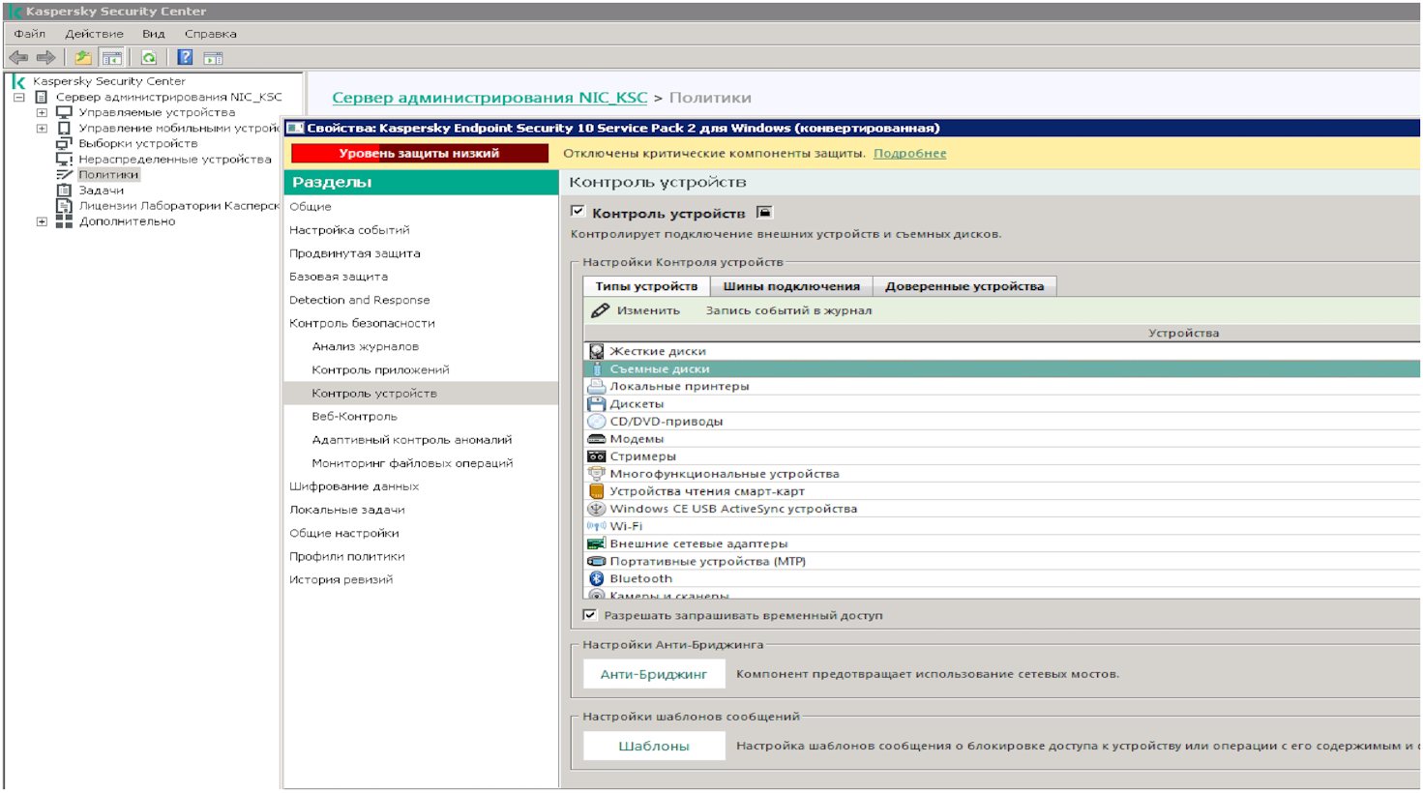
Task: Click the blue Help question mark icon
Action: (185, 58)
